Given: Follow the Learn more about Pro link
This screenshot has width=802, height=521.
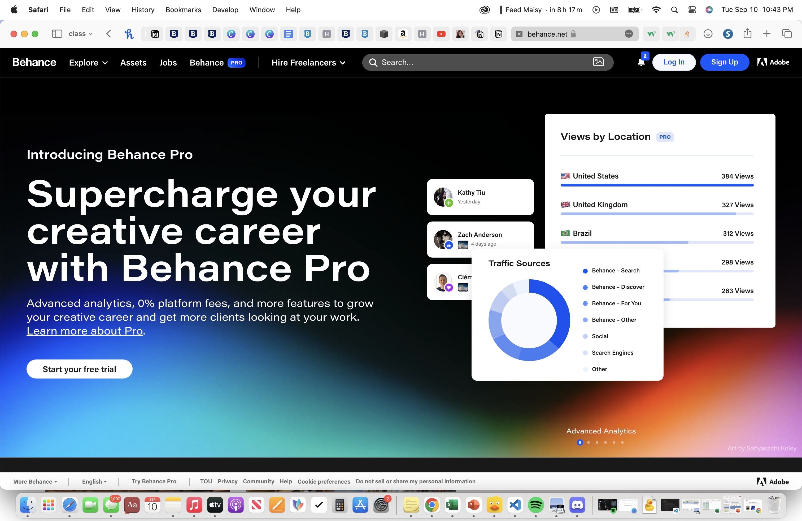Looking at the screenshot, I should coord(85,331).
